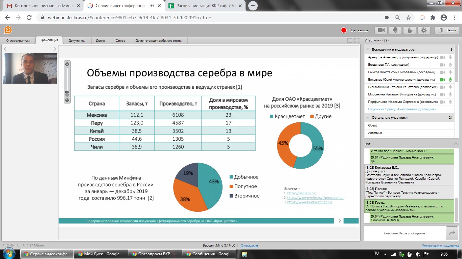Image resolution: width=462 pixels, height=259 pixels.
Task: Show next video with the right arrow
Action: tap(55, 49)
